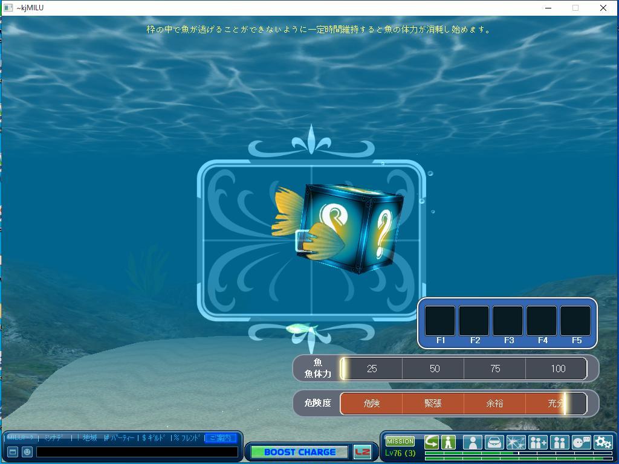
Task: Open the settings gears icon
Action: (x=603, y=442)
